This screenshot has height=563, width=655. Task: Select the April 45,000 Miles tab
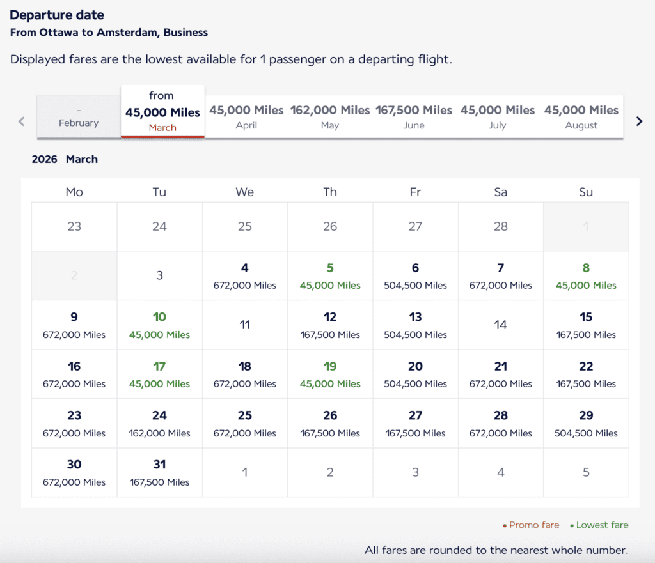tap(246, 117)
